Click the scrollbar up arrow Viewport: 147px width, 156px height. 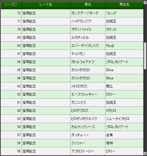tap(145, 3)
